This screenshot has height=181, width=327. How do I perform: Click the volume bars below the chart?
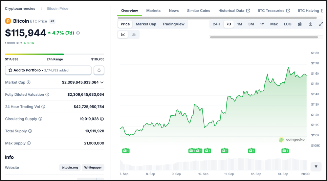click(x=213, y=164)
